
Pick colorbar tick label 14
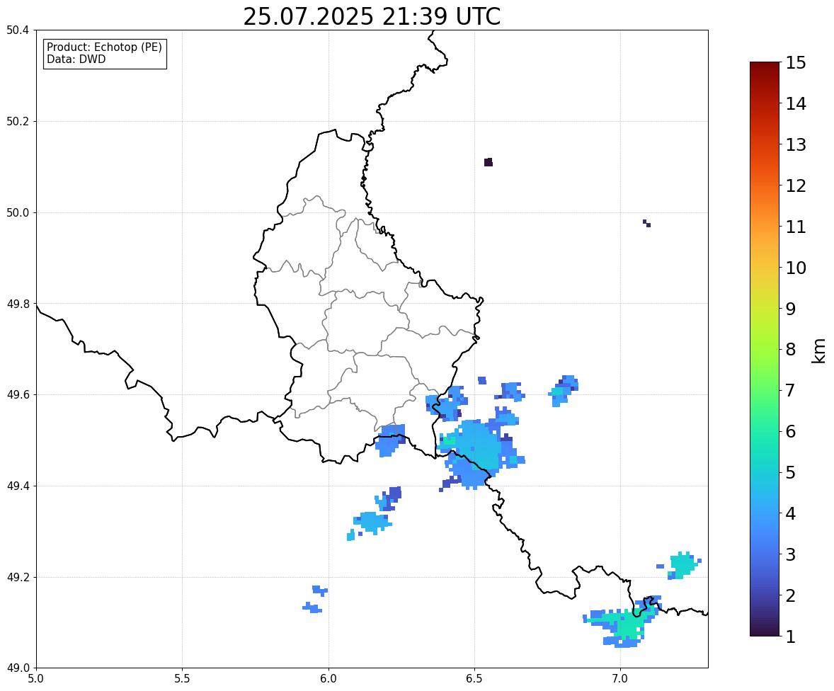click(796, 104)
